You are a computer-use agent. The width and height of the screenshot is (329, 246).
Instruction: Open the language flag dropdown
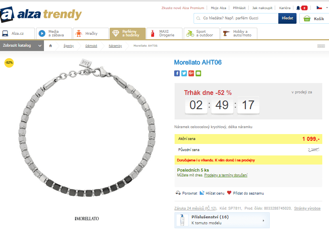pos(321,8)
